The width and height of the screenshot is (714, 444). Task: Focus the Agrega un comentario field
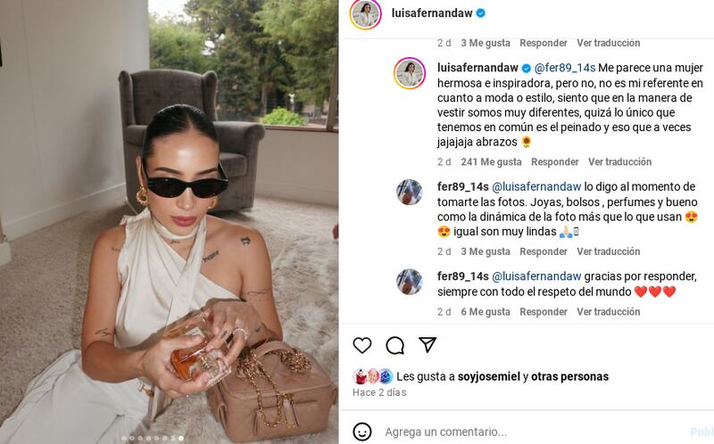533,432
